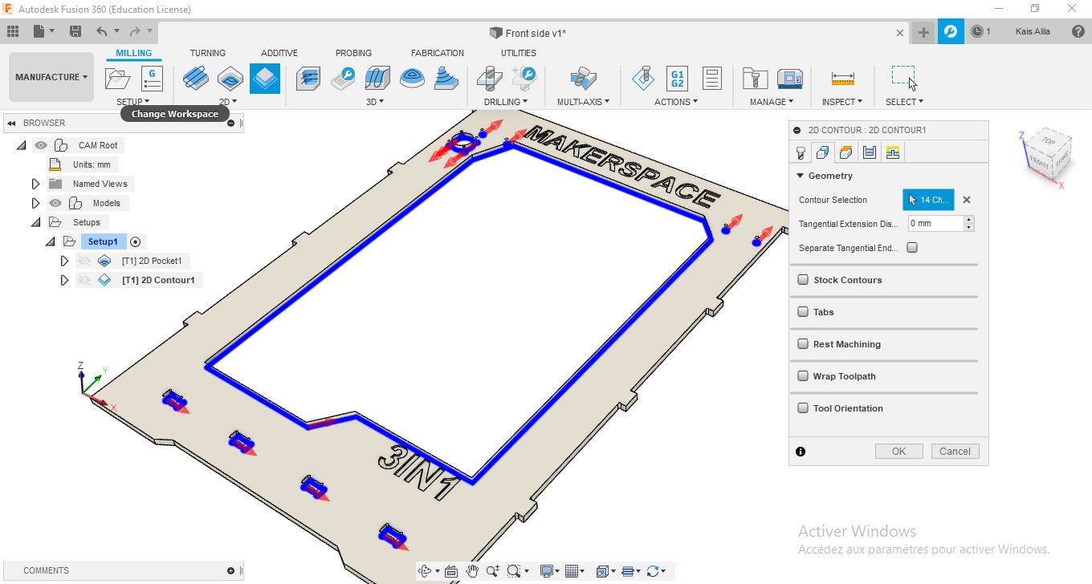
Task: Select the 3D Pocket Clearing tool
Action: [343, 78]
